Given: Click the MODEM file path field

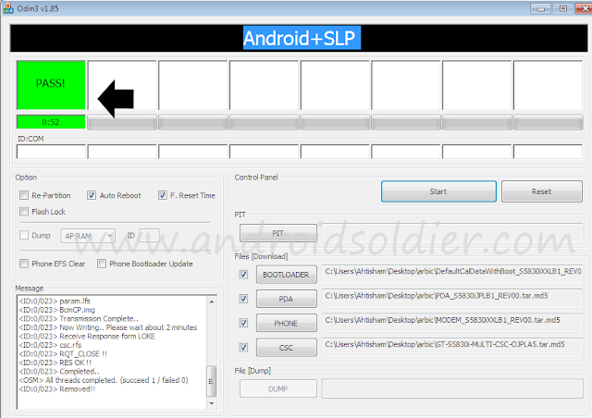Looking at the screenshot, I should click(x=452, y=324).
